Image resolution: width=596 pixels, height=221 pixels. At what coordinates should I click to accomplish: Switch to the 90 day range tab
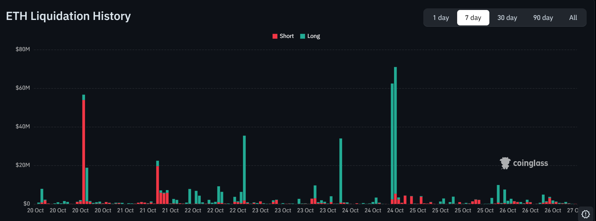(x=543, y=18)
